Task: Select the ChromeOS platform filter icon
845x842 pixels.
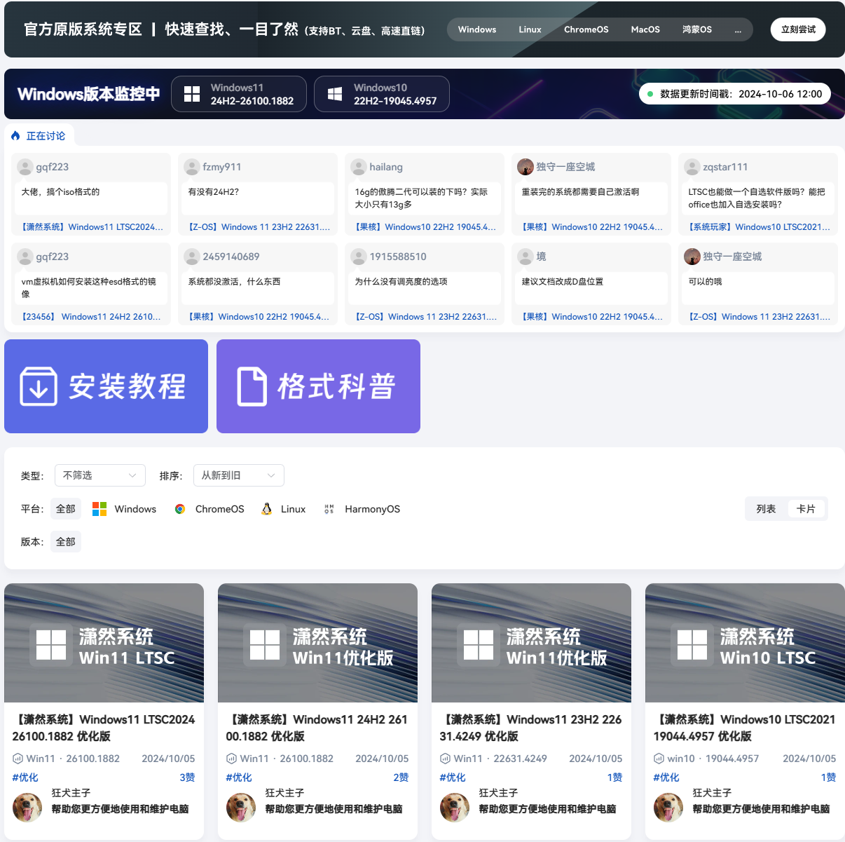Action: (180, 508)
